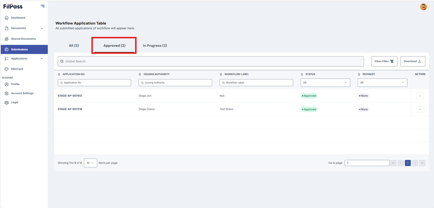
Task: Open the items per page dropdown
Action: click(x=90, y=163)
